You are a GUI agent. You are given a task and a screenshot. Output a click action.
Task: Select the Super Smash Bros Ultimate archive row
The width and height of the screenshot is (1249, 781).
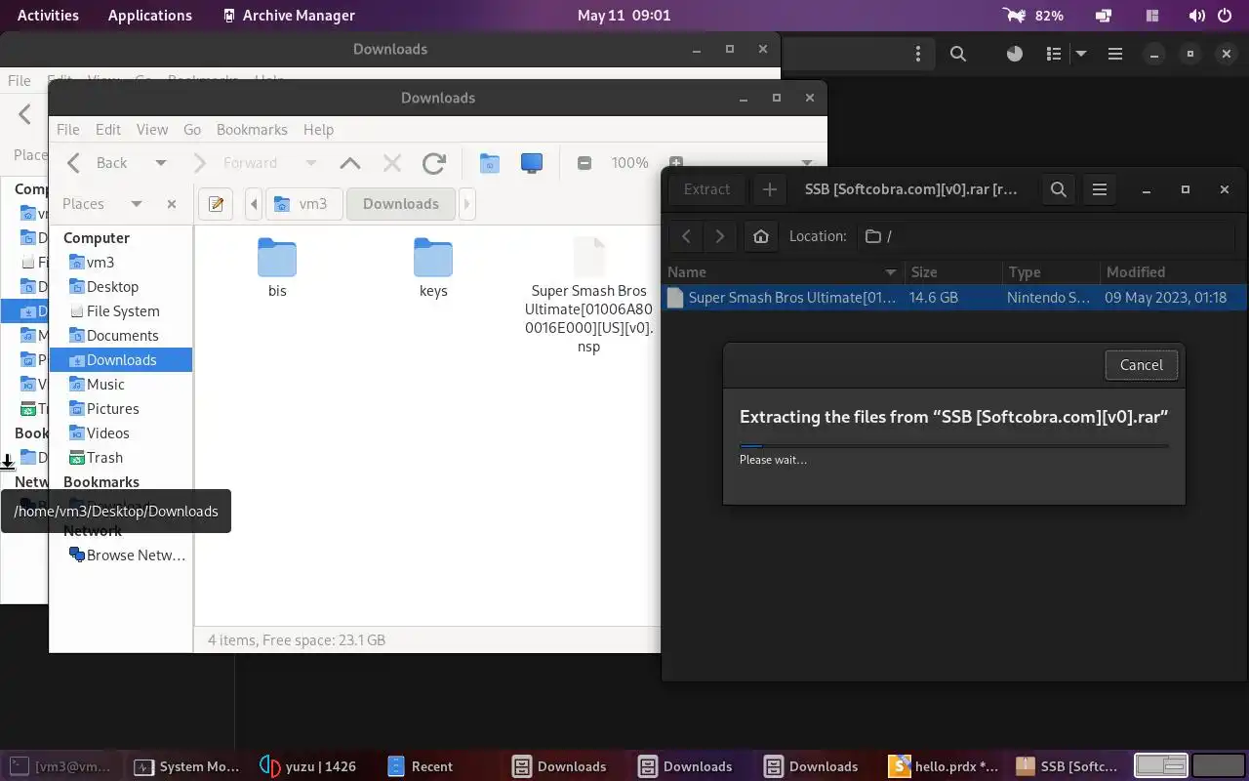click(x=954, y=298)
